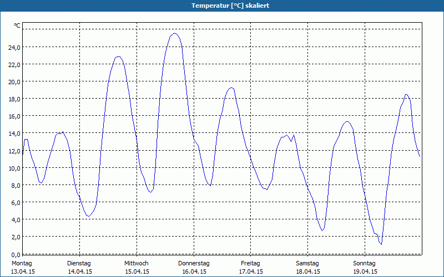Image resolution: width=444 pixels, height=277 pixels.
Task: Click the highest temperature peak on the curve
Action: point(175,33)
